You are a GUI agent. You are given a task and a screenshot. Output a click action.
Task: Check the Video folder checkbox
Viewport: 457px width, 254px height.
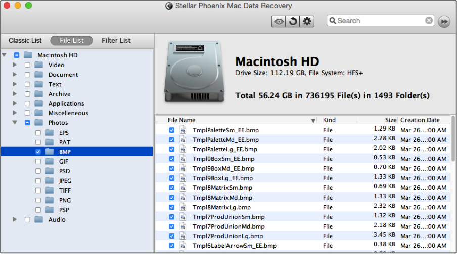(x=27, y=65)
